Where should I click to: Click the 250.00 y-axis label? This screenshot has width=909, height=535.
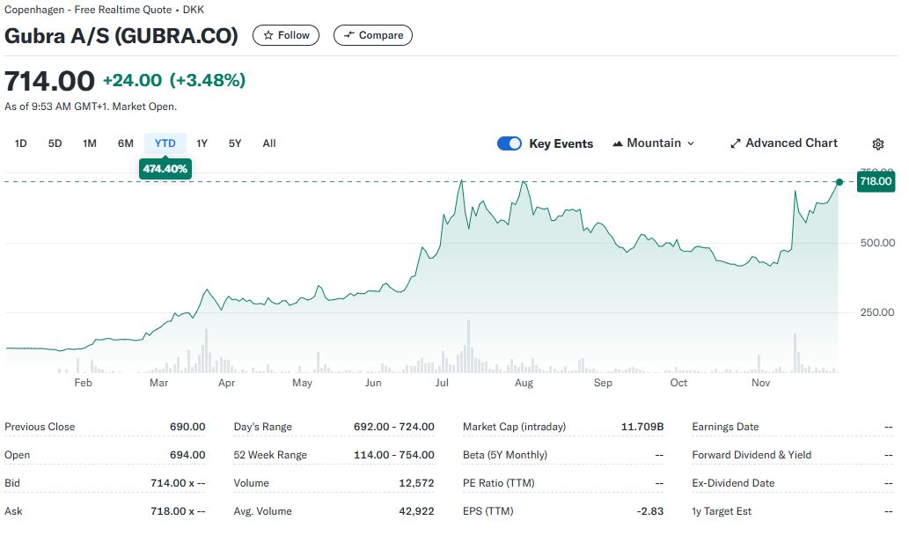(877, 312)
